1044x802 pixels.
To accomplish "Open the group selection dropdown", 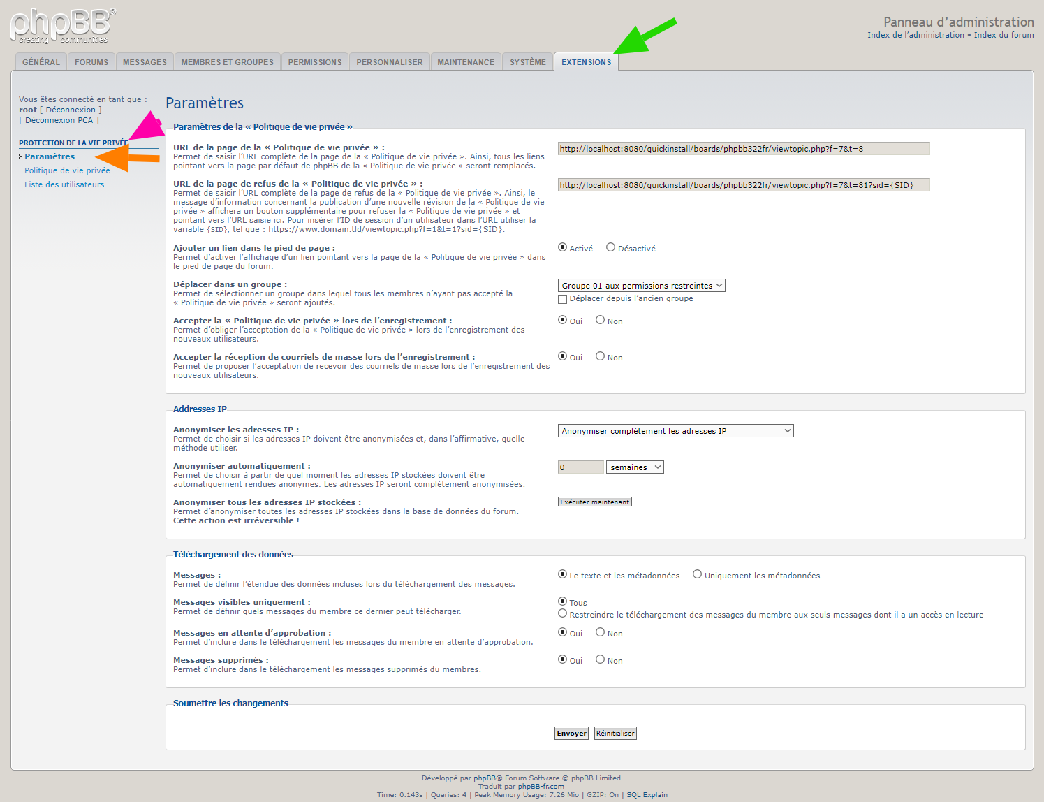I will click(641, 286).
